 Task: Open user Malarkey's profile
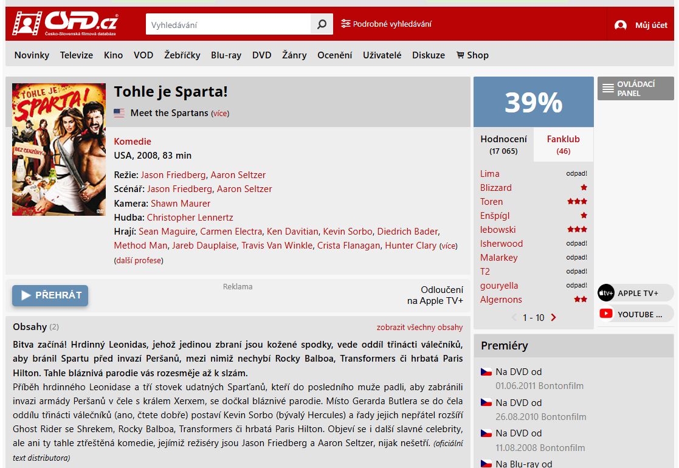point(499,258)
